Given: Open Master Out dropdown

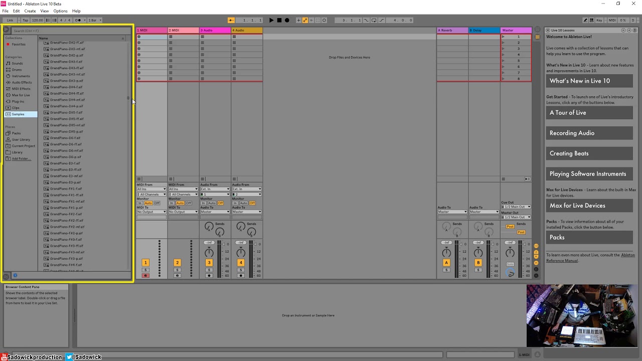Looking at the screenshot, I should click(x=516, y=217).
